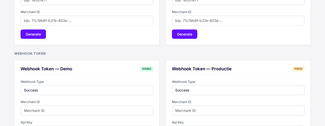This screenshot has width=325, height=126.
Task: Click the left 71c19b8f placeholder Merchant ID field
Action: point(87,21)
